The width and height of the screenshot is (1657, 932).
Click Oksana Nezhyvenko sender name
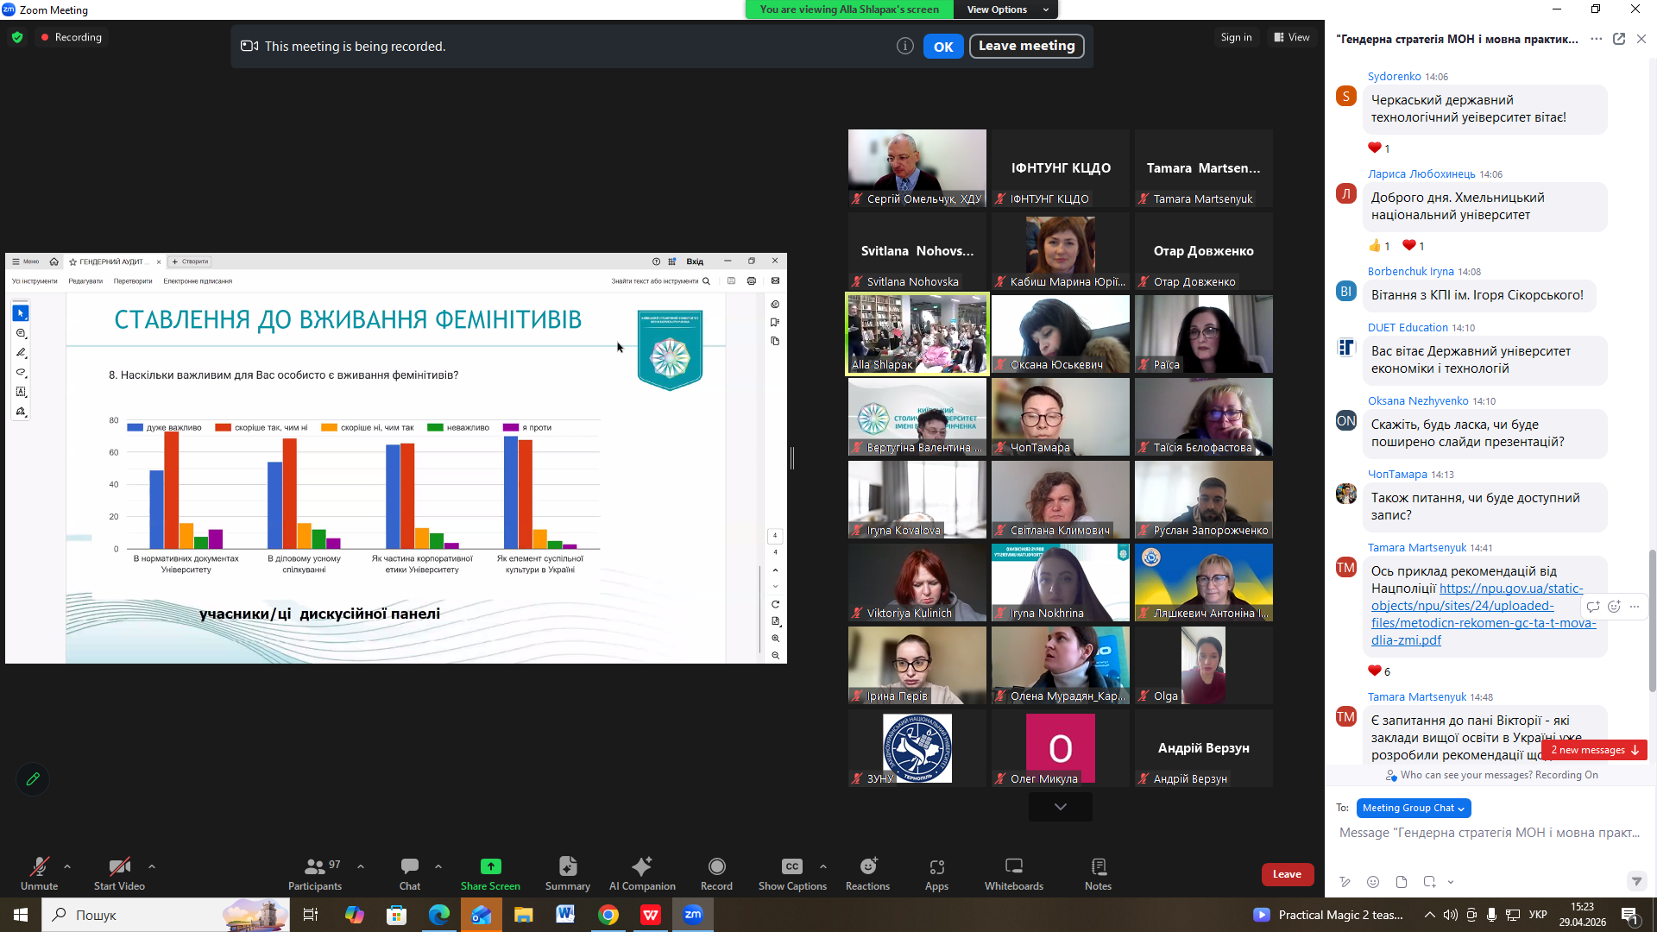(1418, 401)
